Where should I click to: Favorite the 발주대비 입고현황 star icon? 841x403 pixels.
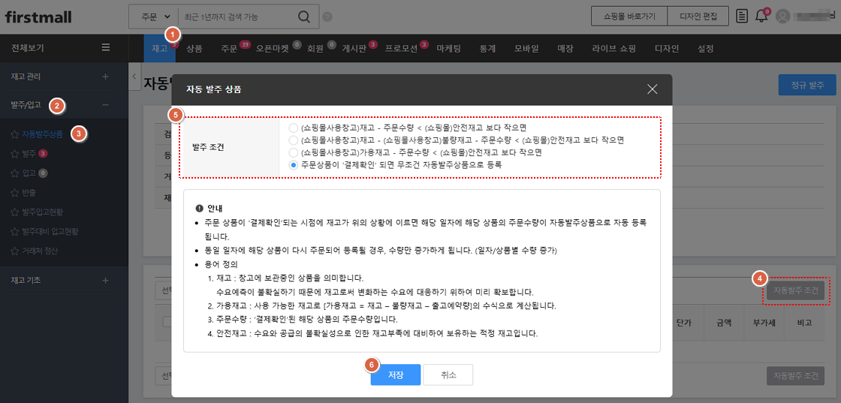[x=14, y=231]
